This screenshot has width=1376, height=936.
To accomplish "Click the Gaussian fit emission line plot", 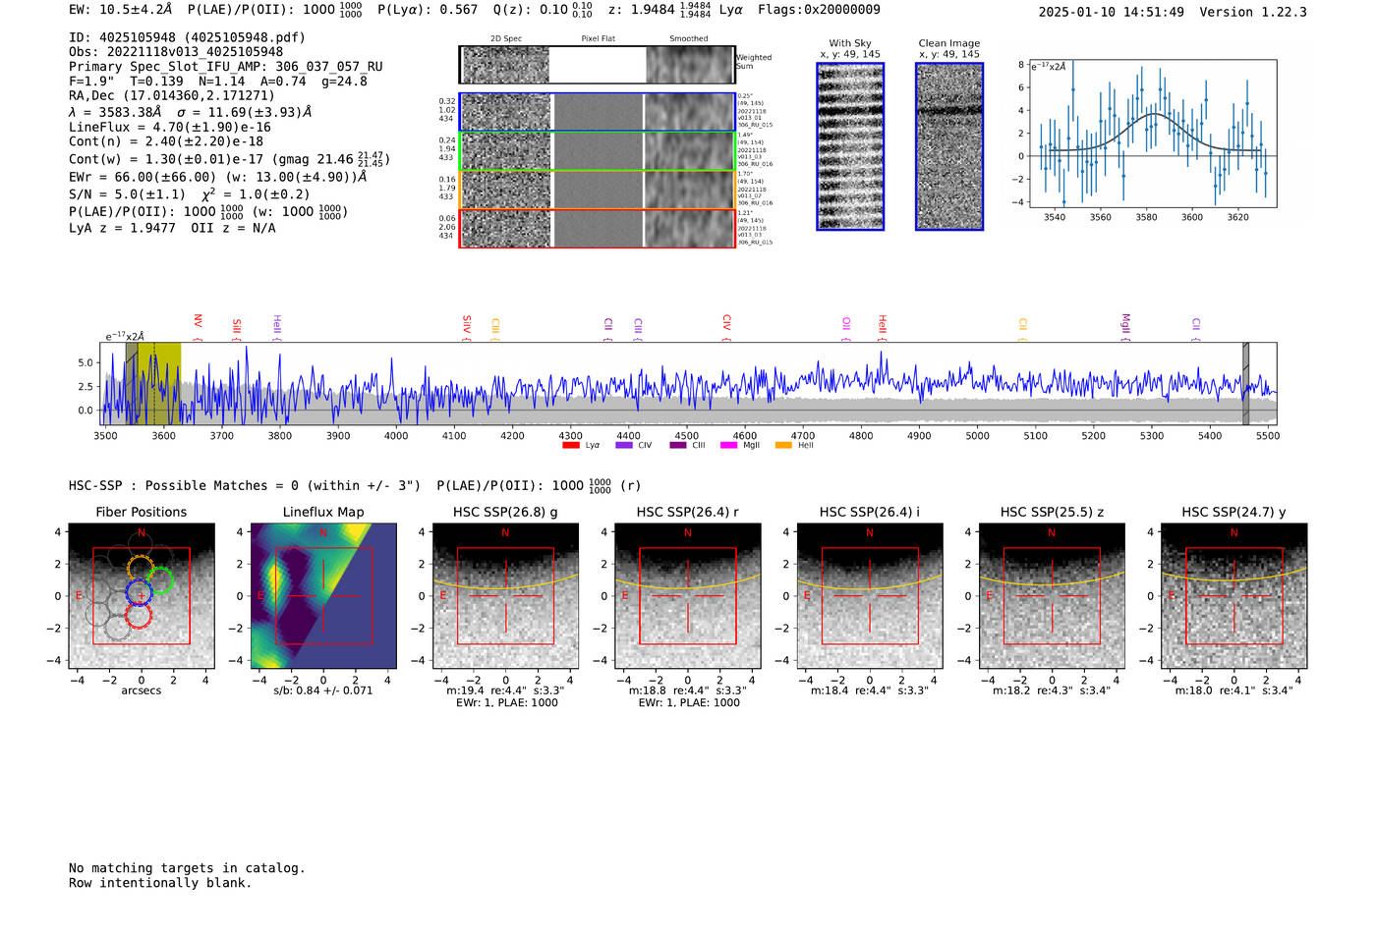I will [1152, 133].
